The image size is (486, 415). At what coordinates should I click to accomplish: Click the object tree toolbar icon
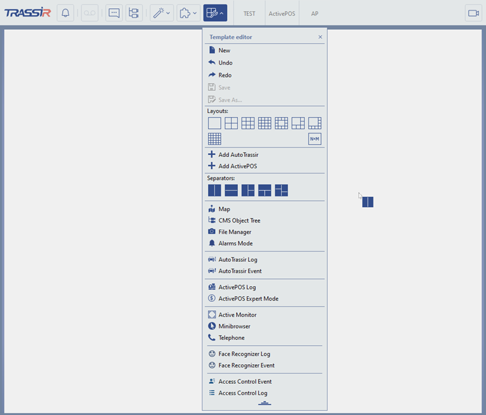pyautogui.click(x=134, y=13)
